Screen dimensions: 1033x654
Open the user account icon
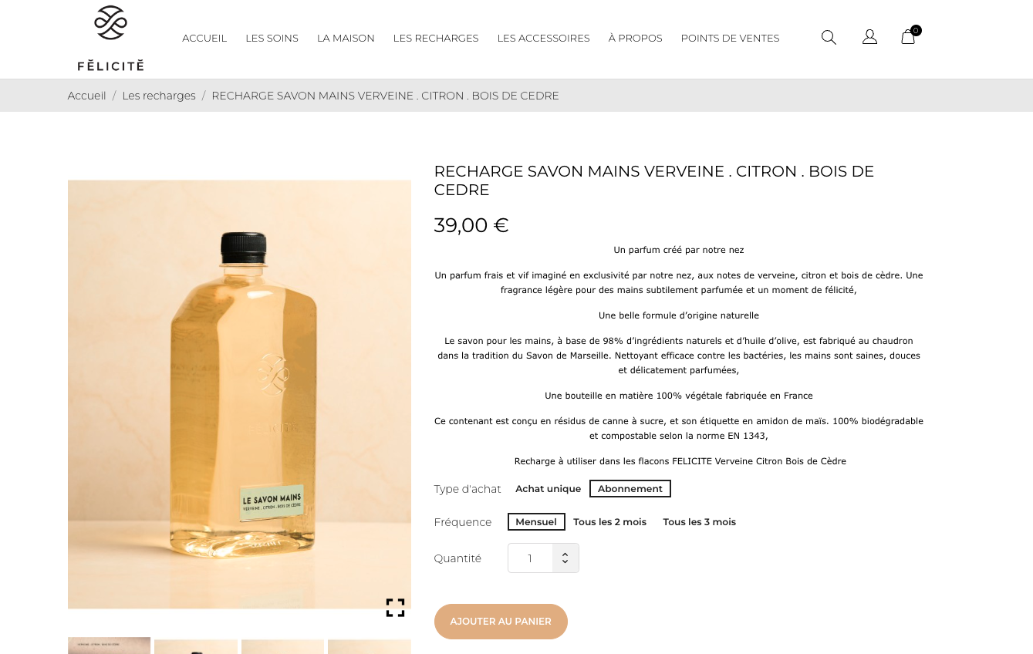tap(869, 37)
